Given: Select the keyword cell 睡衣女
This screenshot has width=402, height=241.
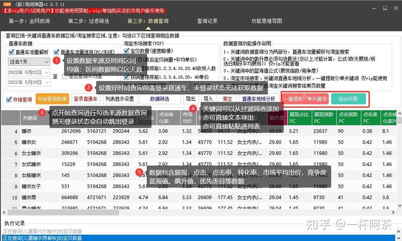Looking at the screenshot, I should point(29,142).
